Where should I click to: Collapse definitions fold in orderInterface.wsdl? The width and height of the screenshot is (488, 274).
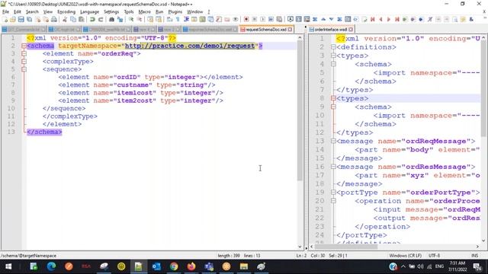(x=333, y=47)
